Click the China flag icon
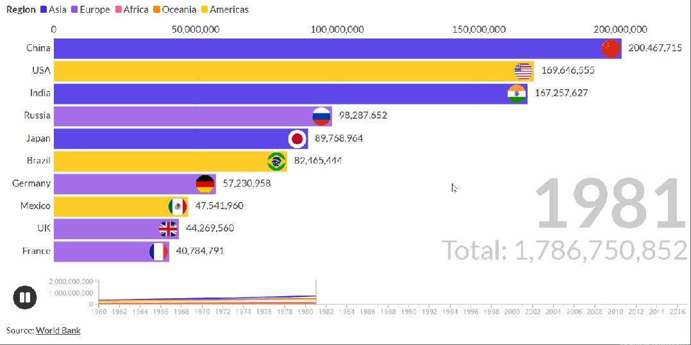691x345 pixels. coord(610,49)
